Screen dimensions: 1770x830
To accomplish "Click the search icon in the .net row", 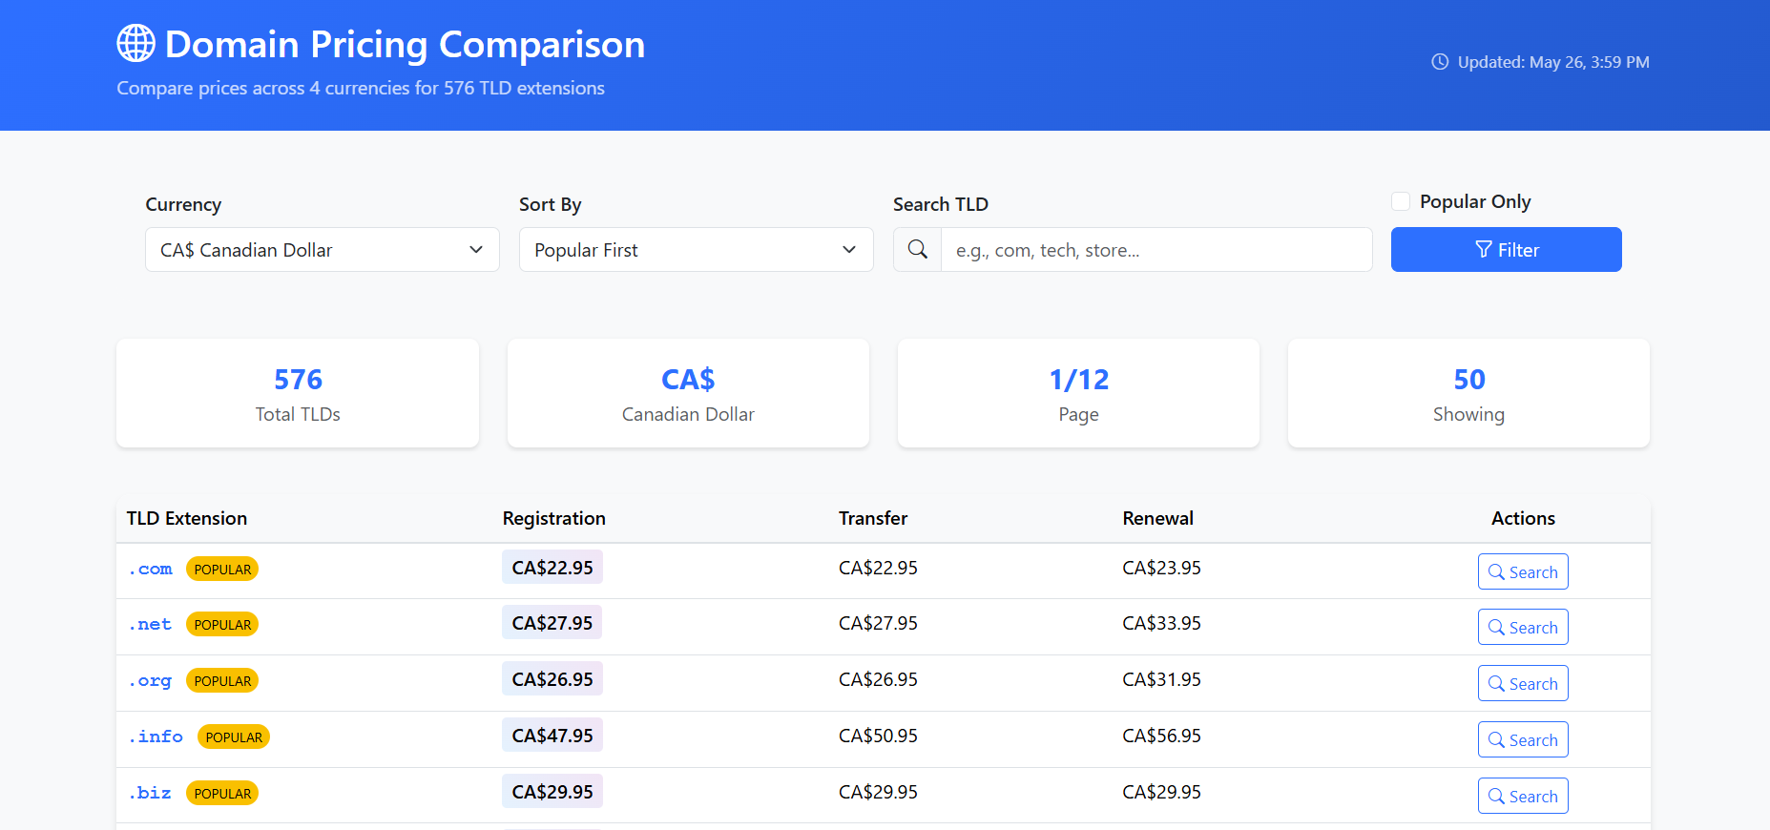I will (x=1496, y=627).
